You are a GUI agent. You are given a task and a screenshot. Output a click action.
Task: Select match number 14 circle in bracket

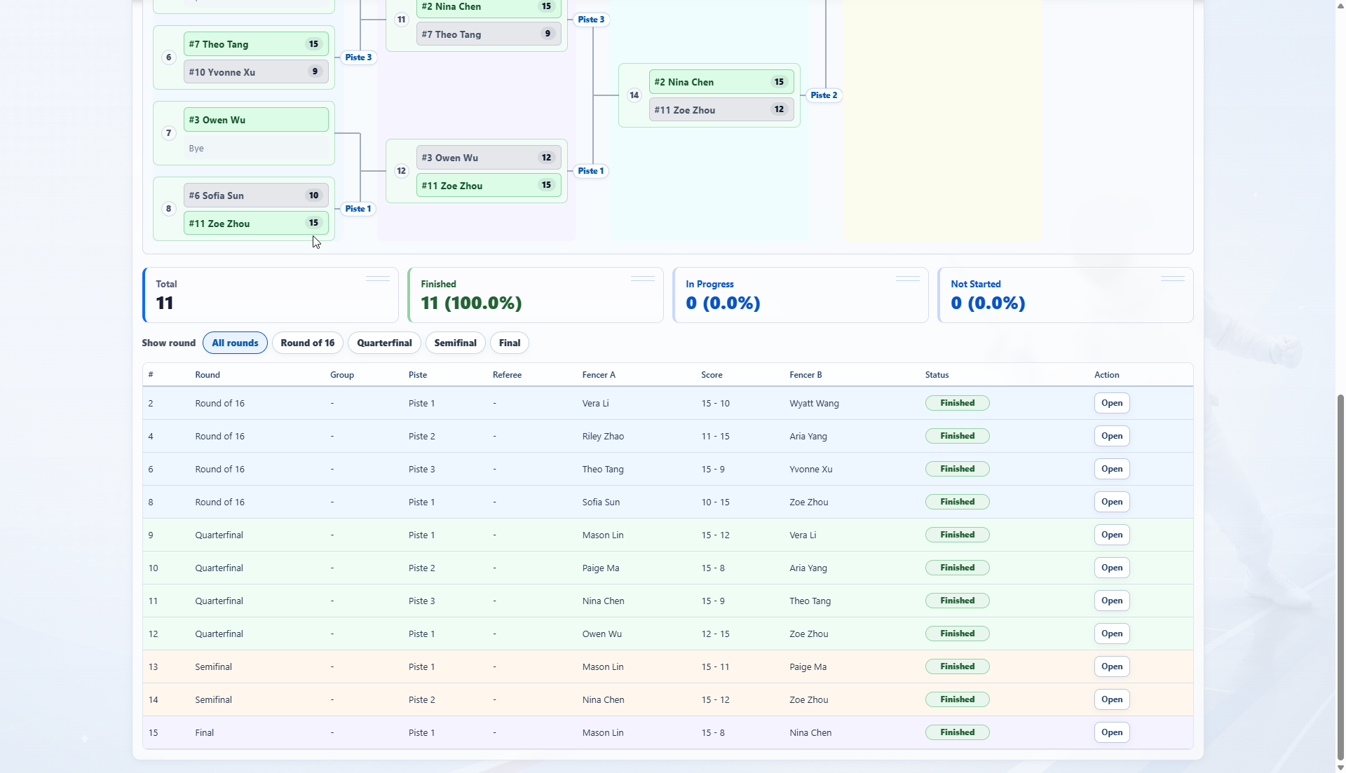pos(634,95)
